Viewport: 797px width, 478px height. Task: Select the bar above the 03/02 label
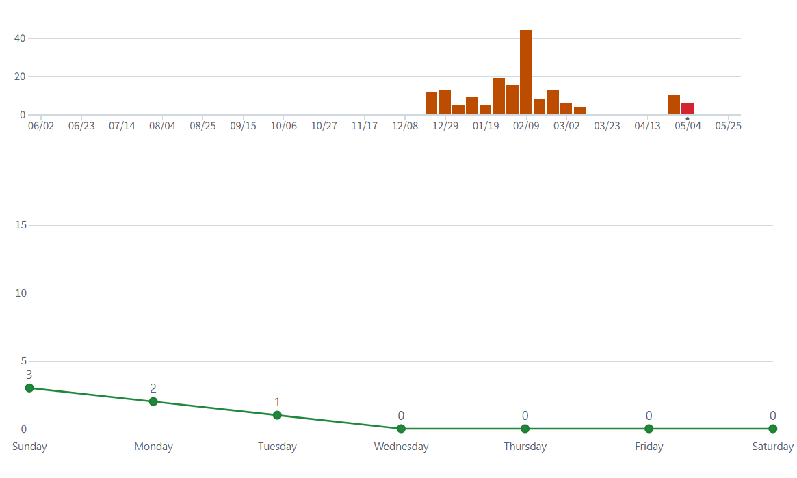(x=566, y=109)
